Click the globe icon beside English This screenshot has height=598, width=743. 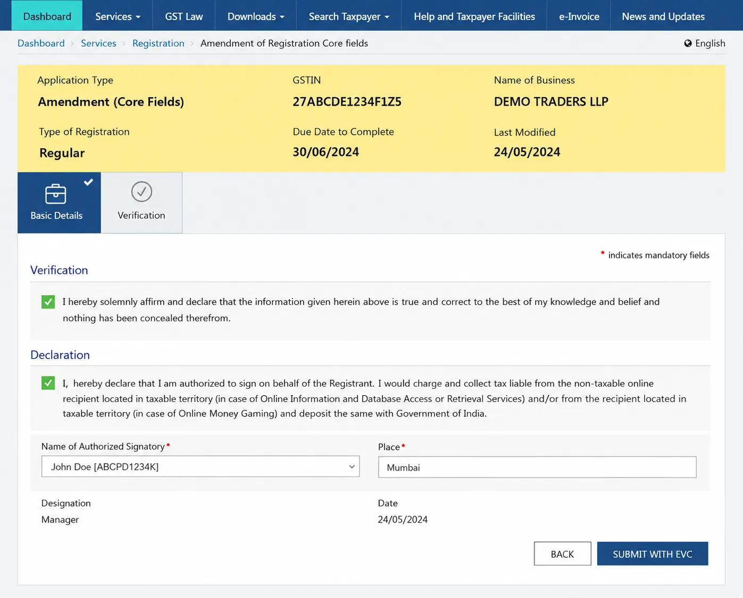688,43
